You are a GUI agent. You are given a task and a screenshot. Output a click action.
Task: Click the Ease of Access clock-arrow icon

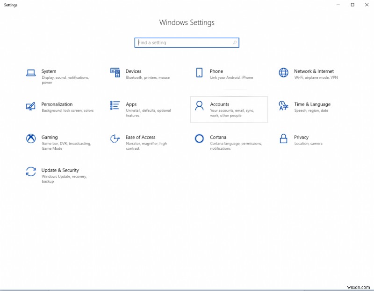(x=115, y=139)
